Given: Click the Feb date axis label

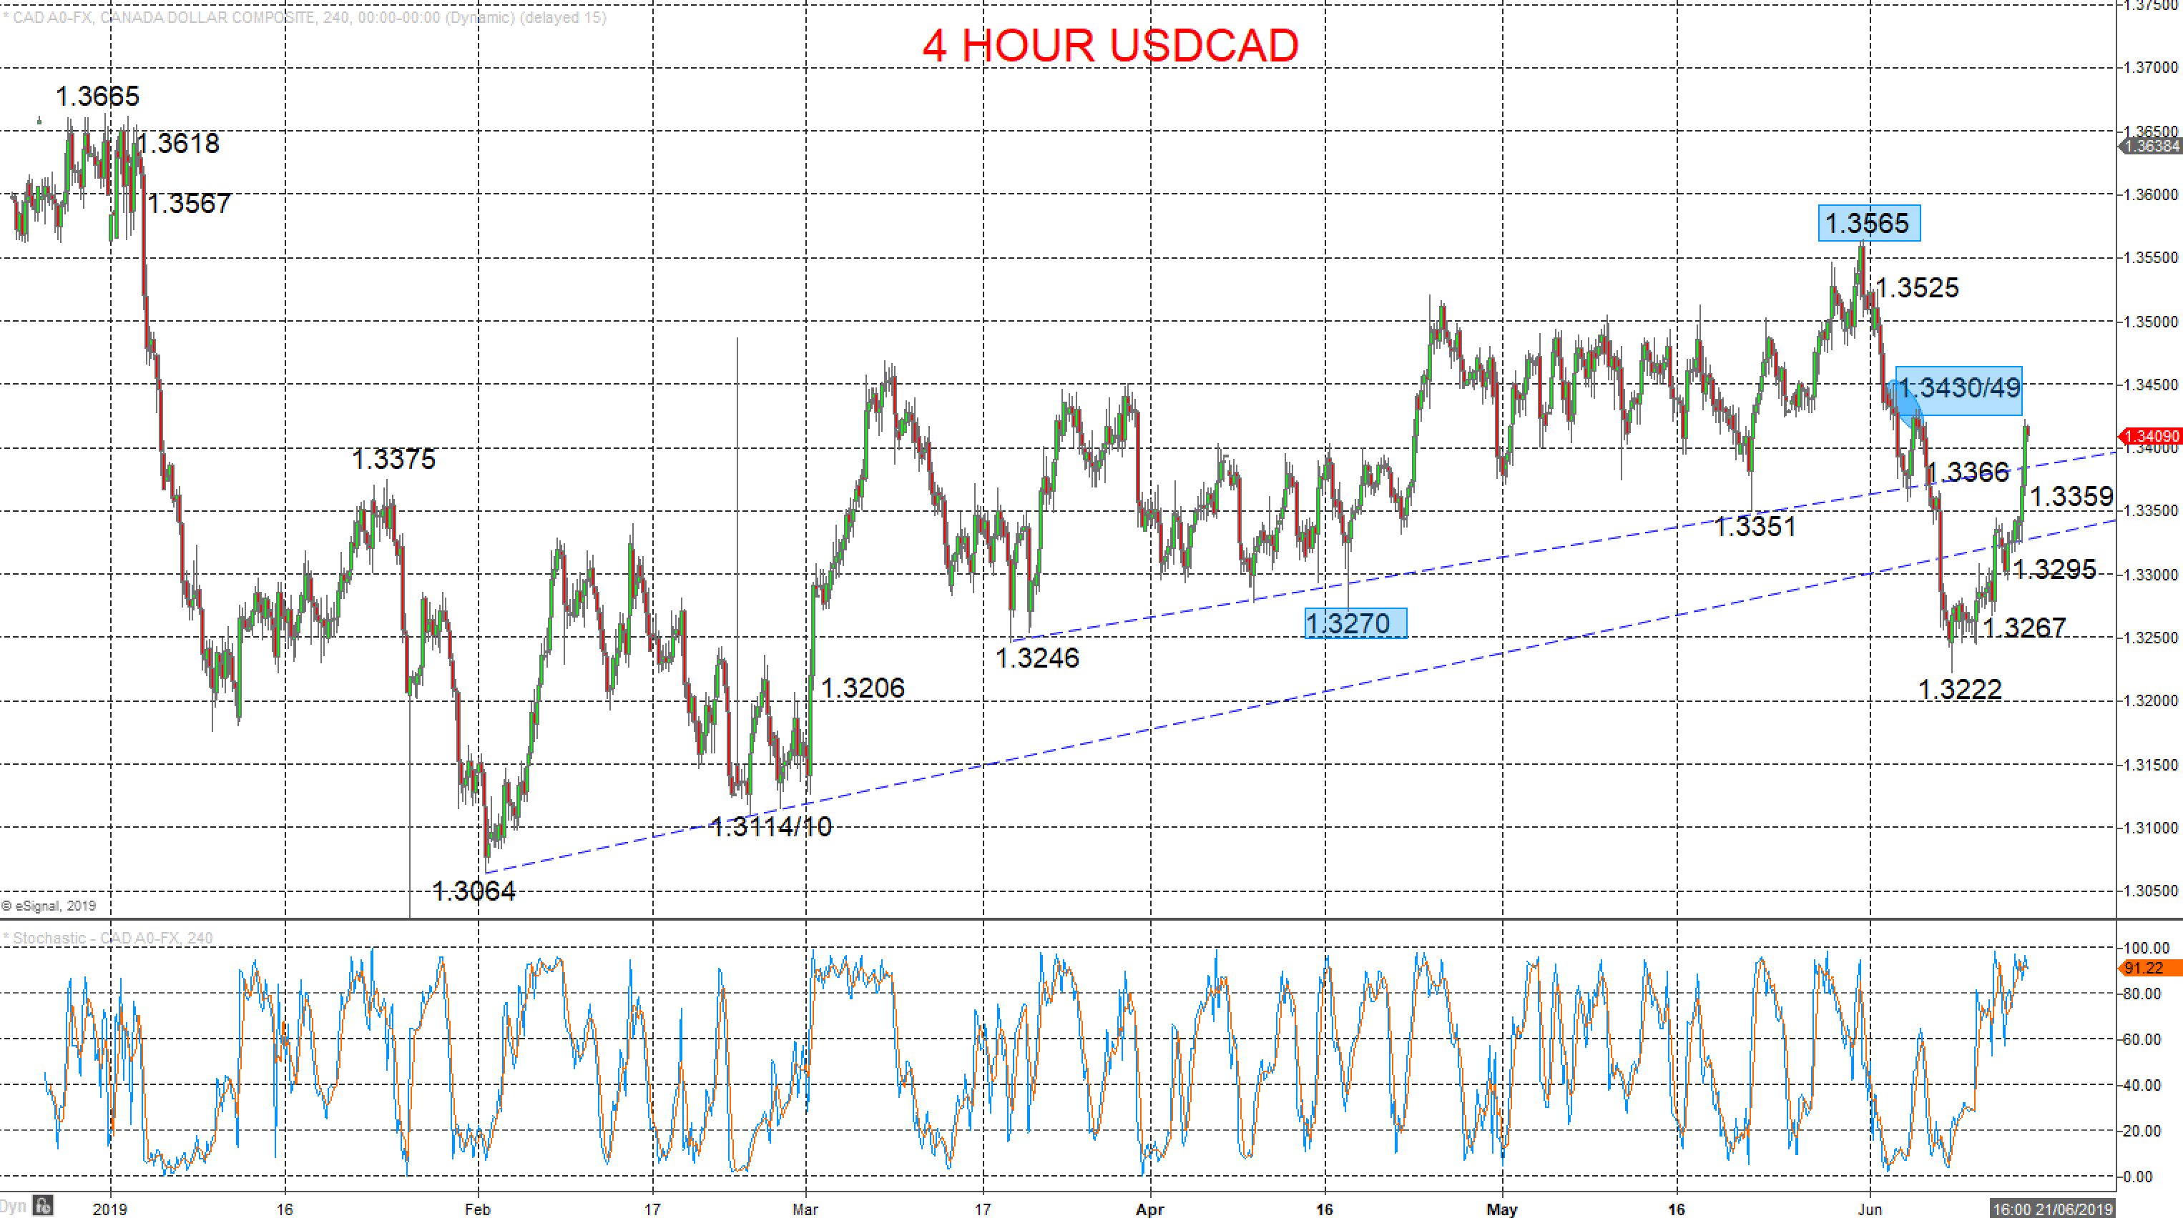Looking at the screenshot, I should (478, 1209).
